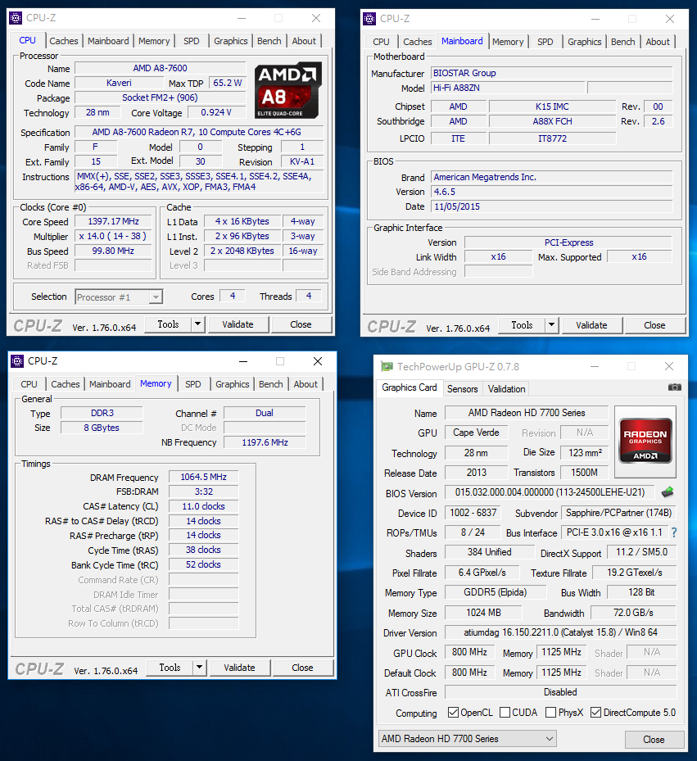The image size is (697, 761).
Task: Click Validate button in Mainboard window
Action: point(591,325)
